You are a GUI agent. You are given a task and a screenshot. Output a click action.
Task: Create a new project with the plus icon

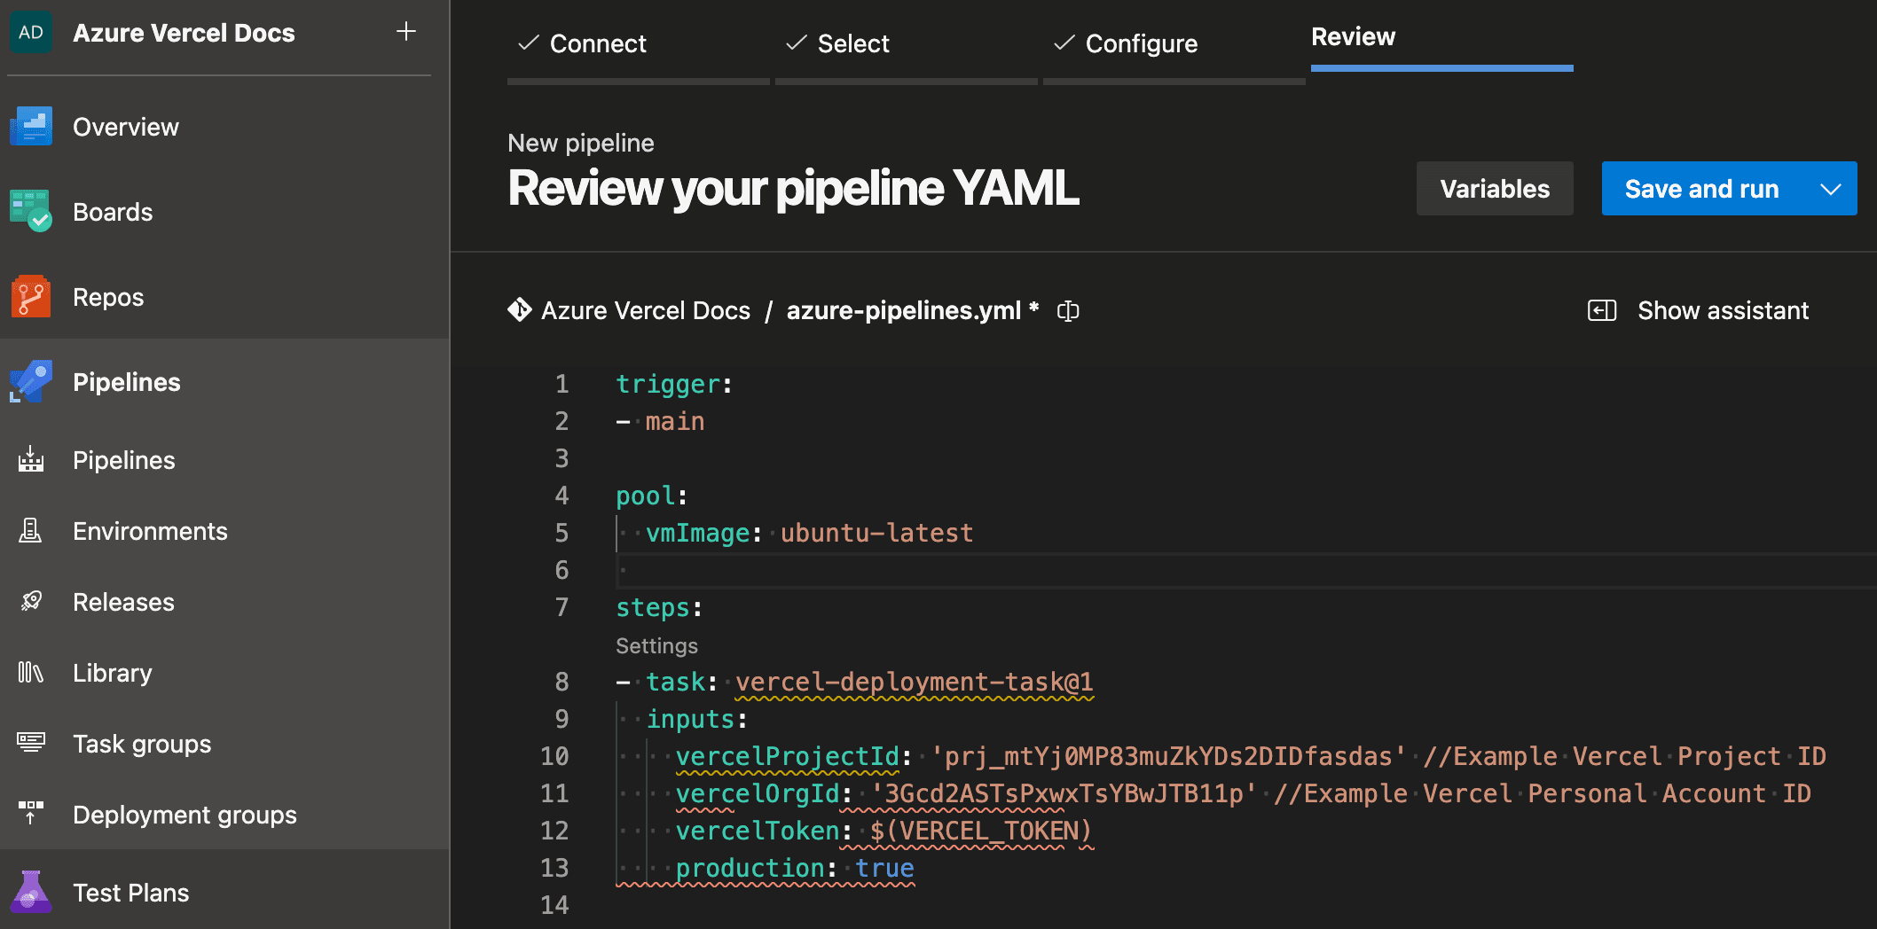point(405,32)
